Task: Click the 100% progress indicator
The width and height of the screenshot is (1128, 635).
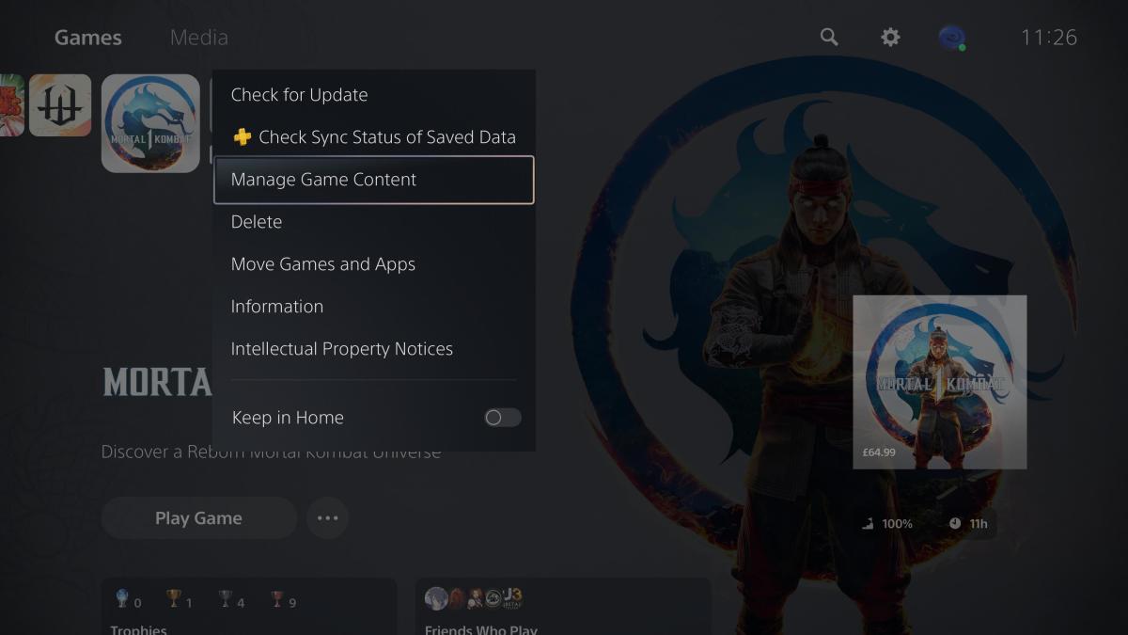Action: [x=888, y=523]
